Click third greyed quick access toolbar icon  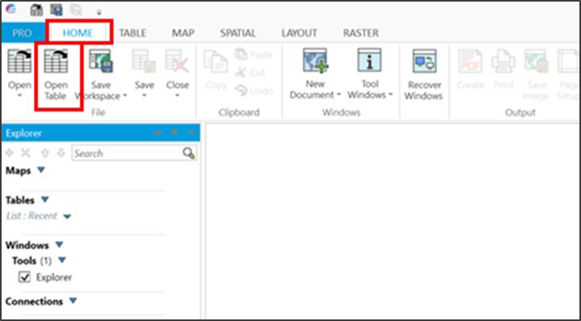pyautogui.click(x=76, y=10)
